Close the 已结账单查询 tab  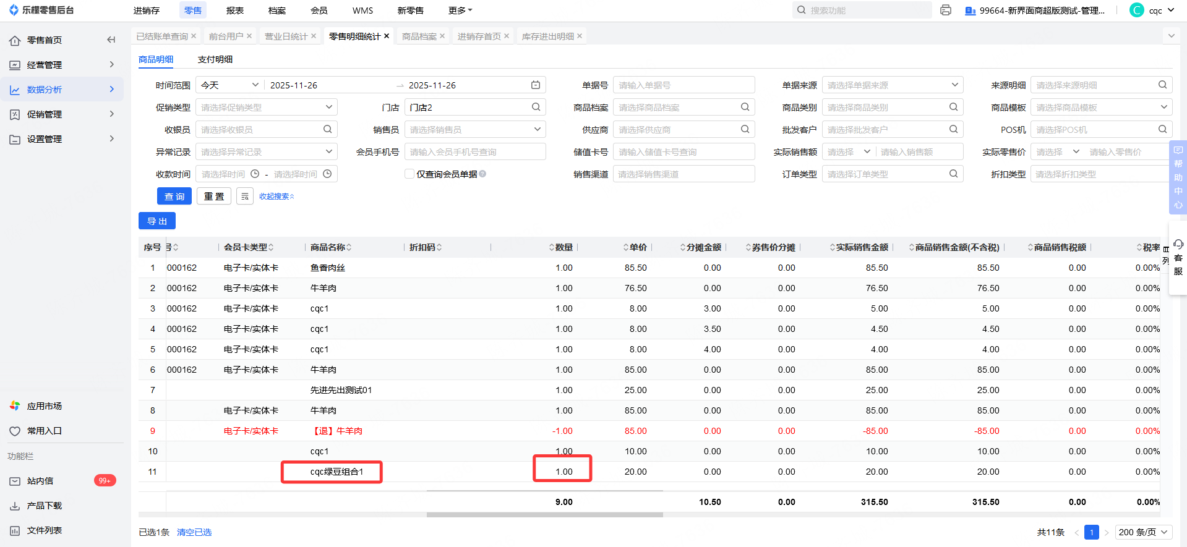tap(194, 36)
